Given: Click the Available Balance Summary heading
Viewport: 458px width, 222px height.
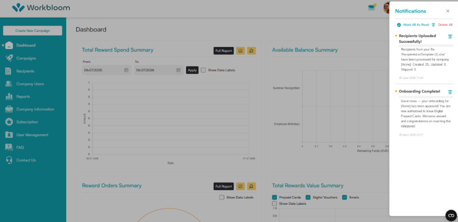Looking at the screenshot, I should [305, 50].
